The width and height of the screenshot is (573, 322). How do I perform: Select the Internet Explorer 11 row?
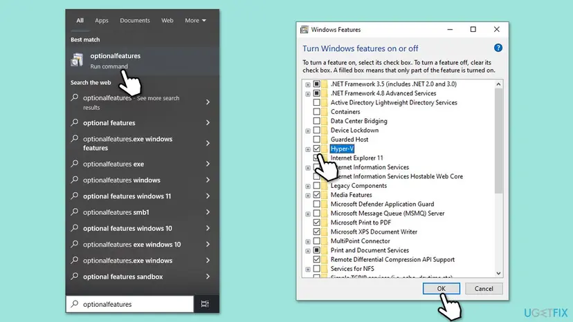356,158
